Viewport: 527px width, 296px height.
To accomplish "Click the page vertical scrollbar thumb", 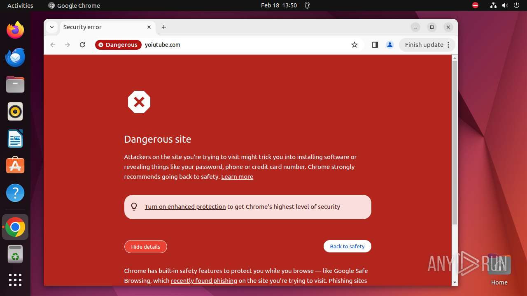I will point(455,142).
